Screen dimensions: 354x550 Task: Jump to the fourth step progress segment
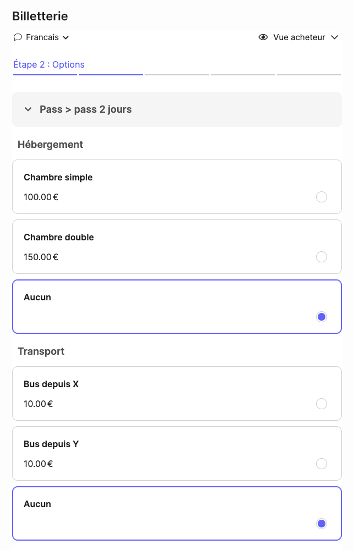[x=243, y=74]
